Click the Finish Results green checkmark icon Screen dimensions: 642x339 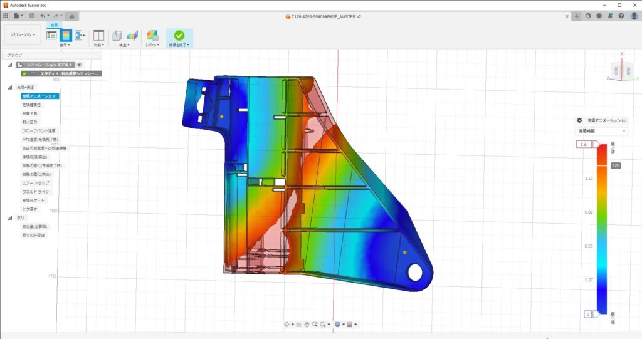click(x=179, y=35)
